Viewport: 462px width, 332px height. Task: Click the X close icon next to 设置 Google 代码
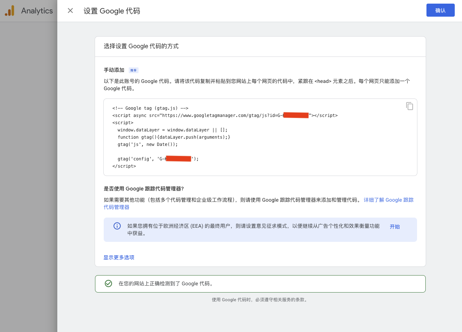tap(70, 10)
